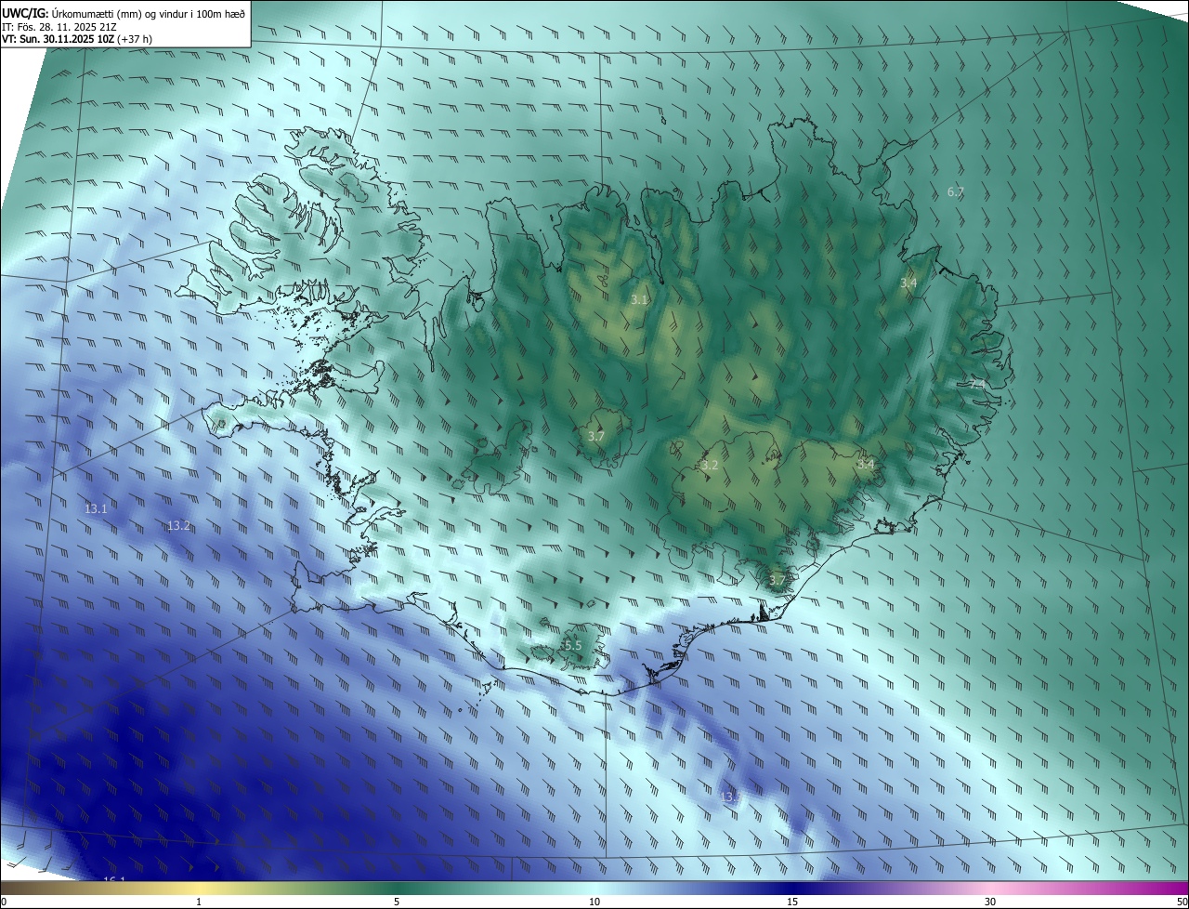
Task: Select the "IT: Fös. 28. 11. 2025 21Z" line
Action: (59, 26)
